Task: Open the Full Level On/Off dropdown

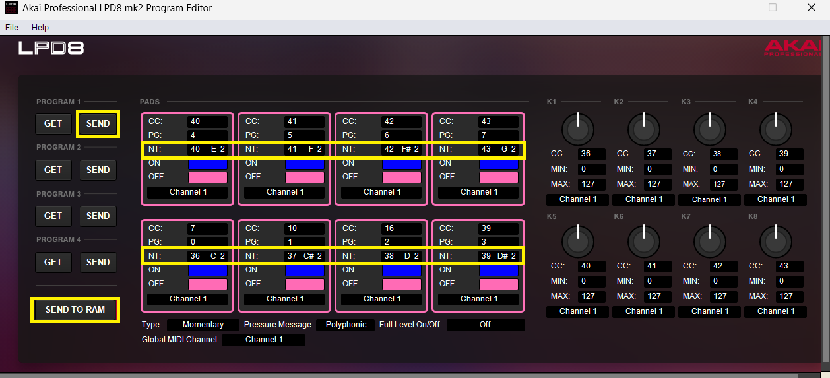Action: point(486,325)
